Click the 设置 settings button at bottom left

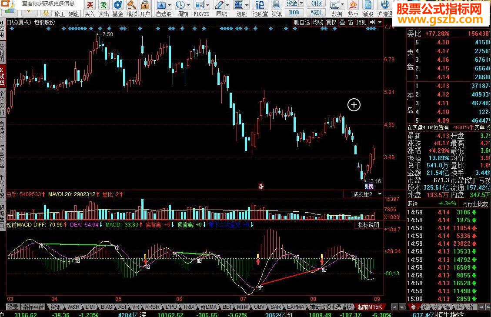coord(13,307)
